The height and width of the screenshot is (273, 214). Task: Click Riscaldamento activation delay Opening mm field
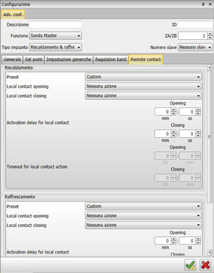163,112
